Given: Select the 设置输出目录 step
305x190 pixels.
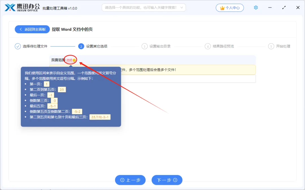Looking at the screenshot, I should pyautogui.click(x=160, y=46).
